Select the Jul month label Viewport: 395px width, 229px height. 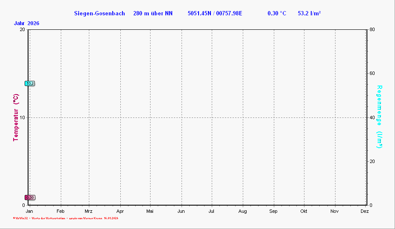click(211, 211)
